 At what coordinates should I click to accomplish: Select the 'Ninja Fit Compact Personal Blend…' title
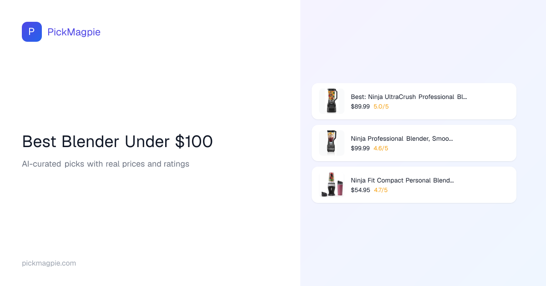(402, 180)
